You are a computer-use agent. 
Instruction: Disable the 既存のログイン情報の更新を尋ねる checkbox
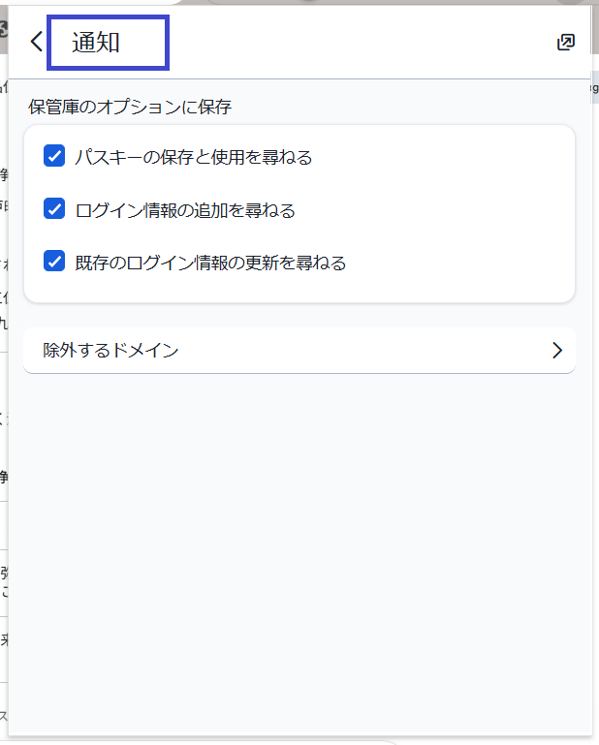[x=54, y=262]
